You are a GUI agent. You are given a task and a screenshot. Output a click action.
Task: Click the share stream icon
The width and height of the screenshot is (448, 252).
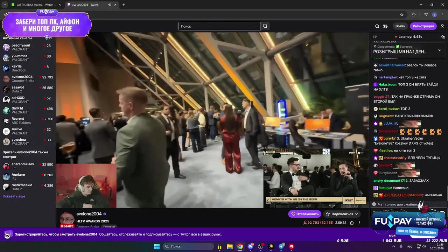(352, 223)
